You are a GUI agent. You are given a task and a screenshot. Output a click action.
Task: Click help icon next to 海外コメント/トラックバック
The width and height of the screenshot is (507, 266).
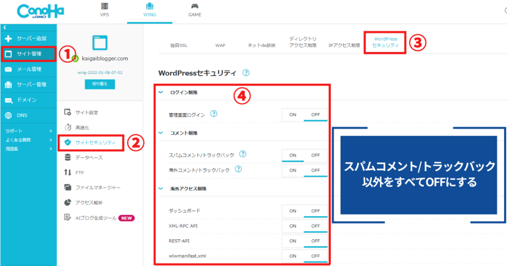click(x=238, y=170)
